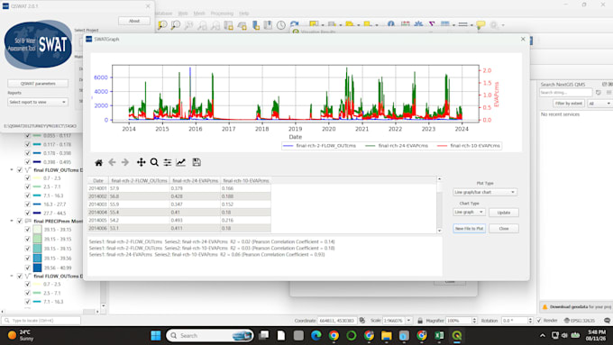Open the Plot Type dropdown
This screenshot has width=613, height=345.
(x=485, y=192)
